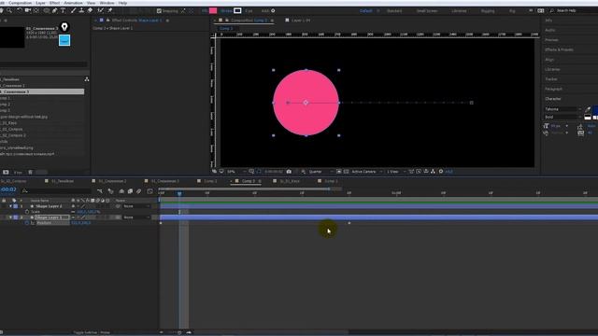The height and width of the screenshot is (336, 598).
Task: Open the Graph Editor in timeline
Action: click(x=149, y=191)
